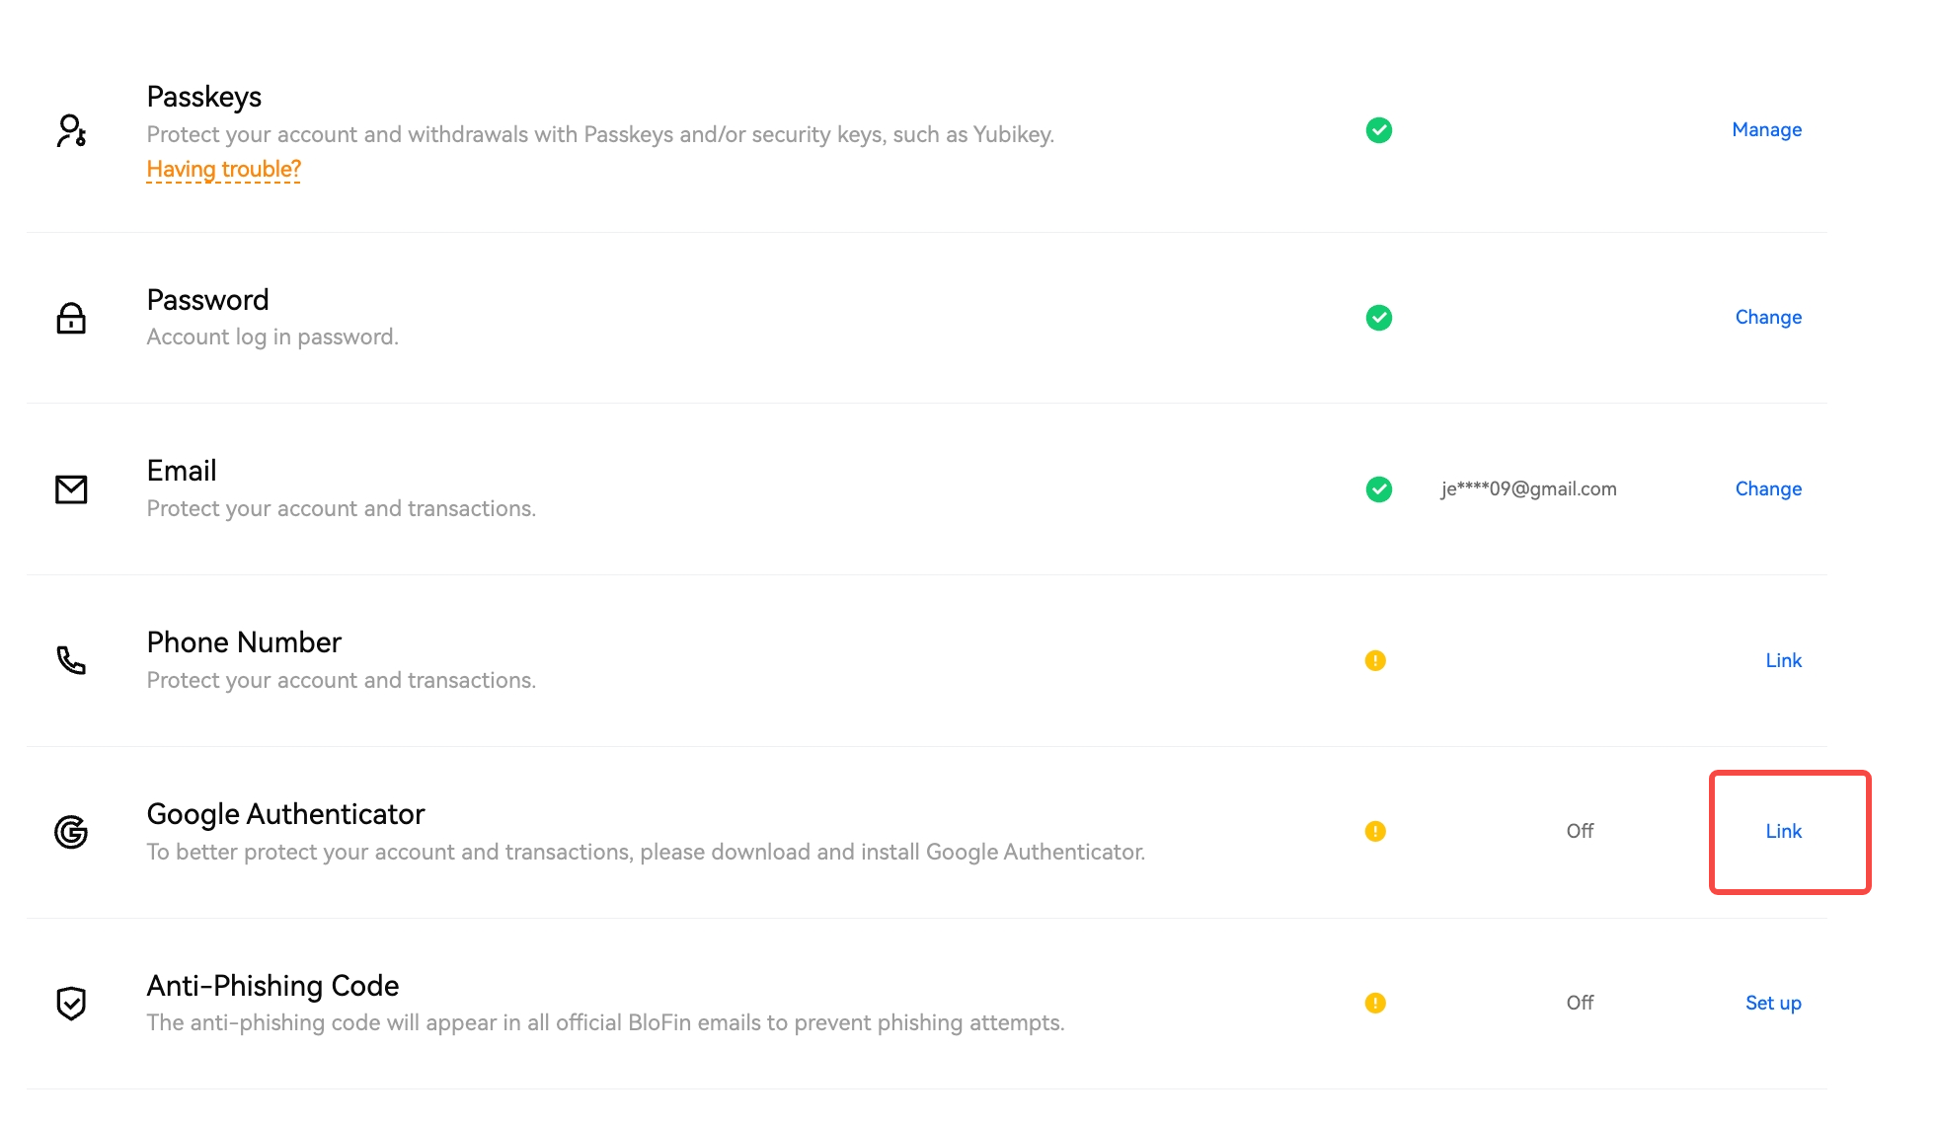Click the yellow warning icon for Google Authenticator
Viewport: 1935px width, 1125px height.
[1375, 831]
